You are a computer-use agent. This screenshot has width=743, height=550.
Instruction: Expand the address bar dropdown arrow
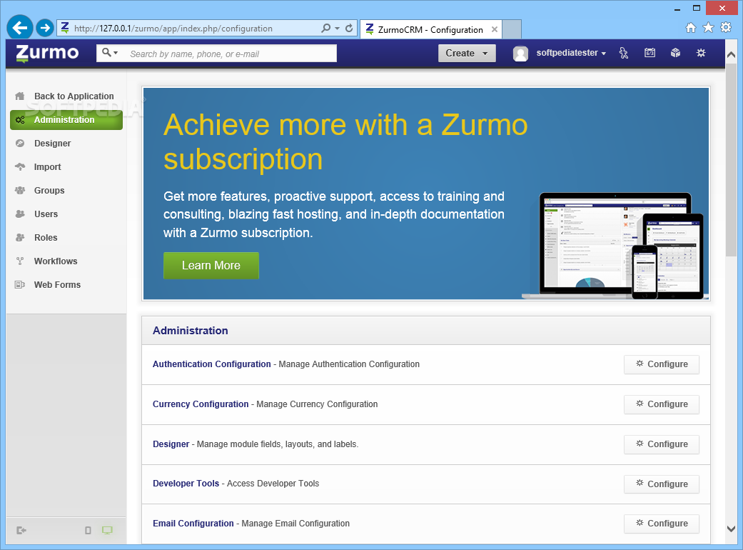pyautogui.click(x=337, y=29)
